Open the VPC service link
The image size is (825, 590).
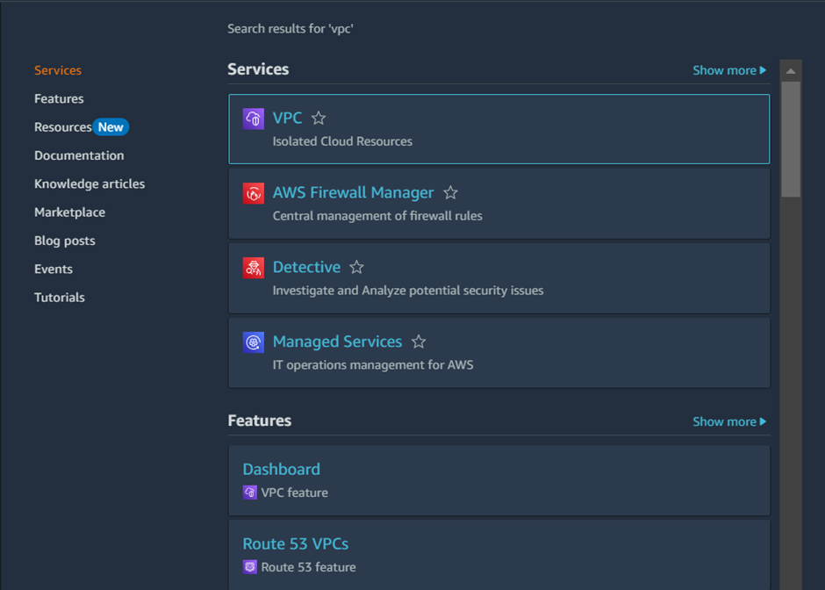click(x=287, y=118)
